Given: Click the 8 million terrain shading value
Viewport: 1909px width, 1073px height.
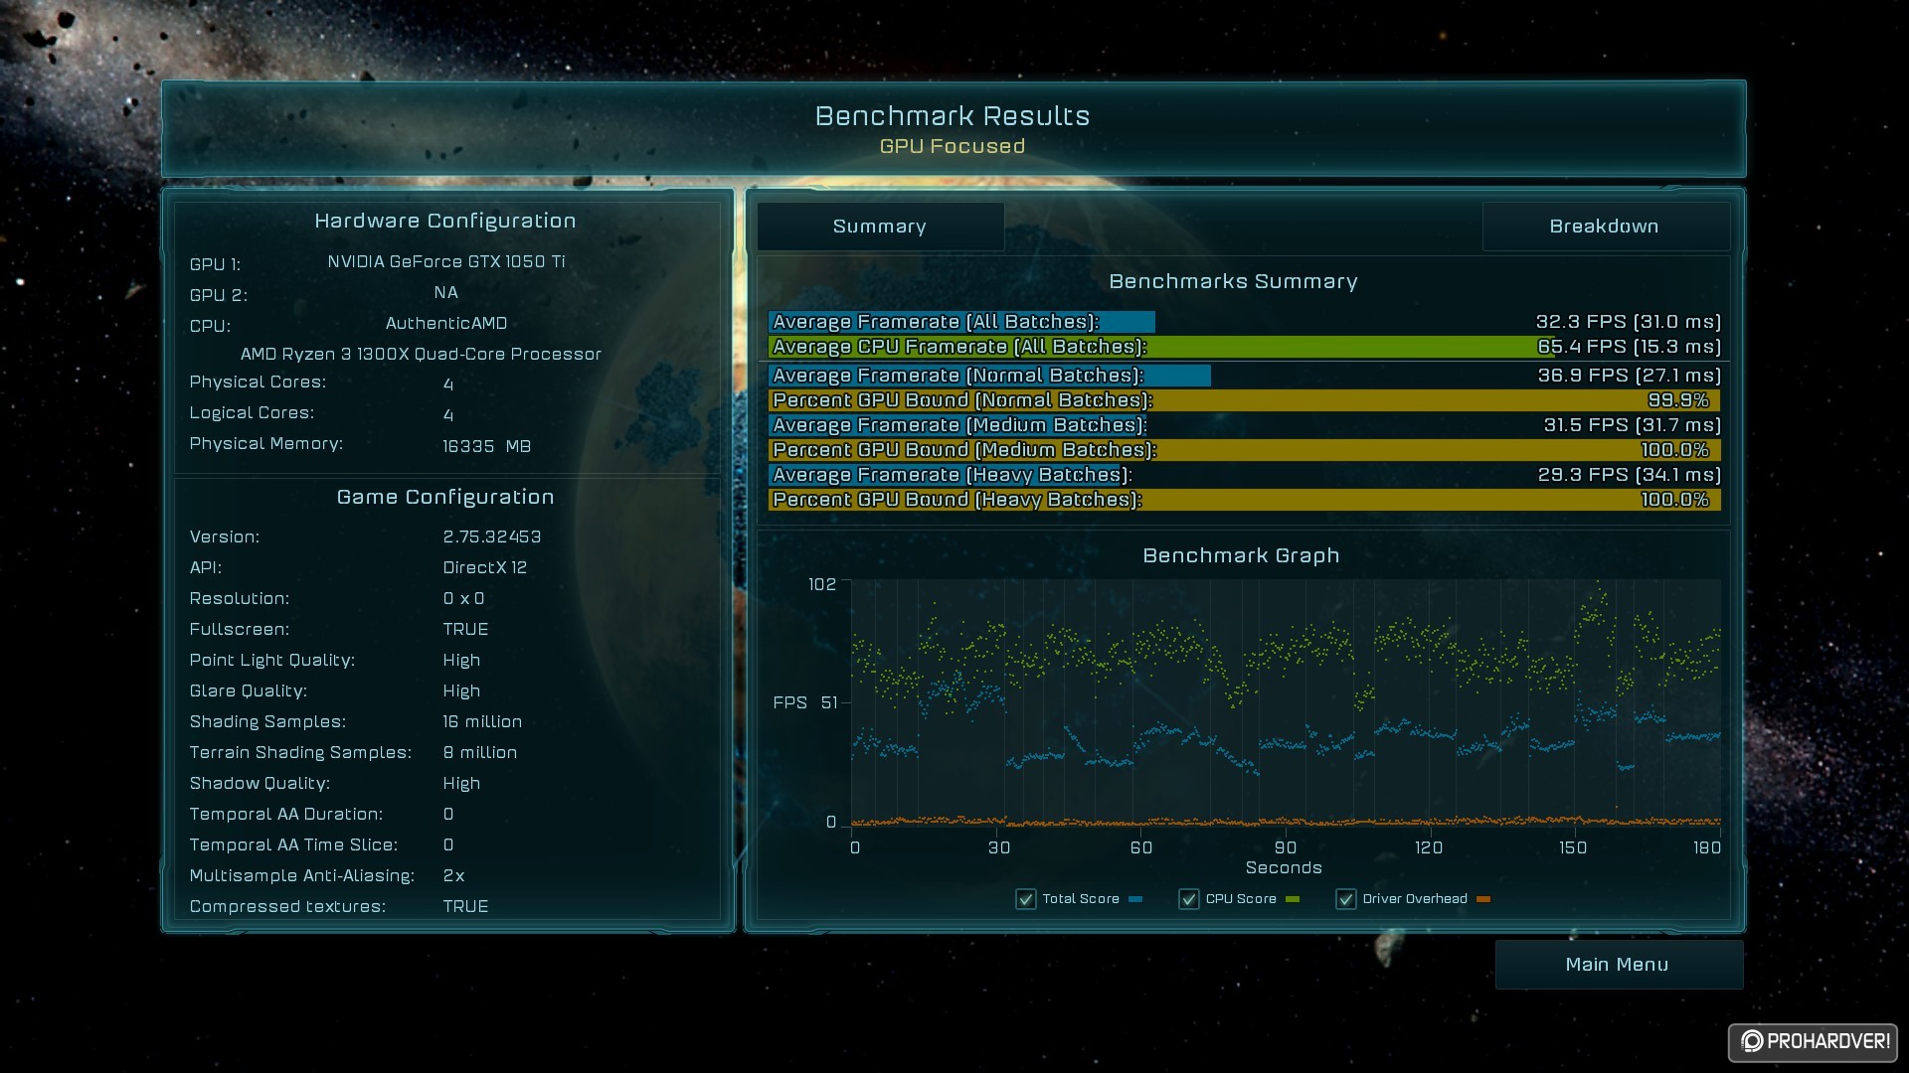Looking at the screenshot, I should [480, 753].
